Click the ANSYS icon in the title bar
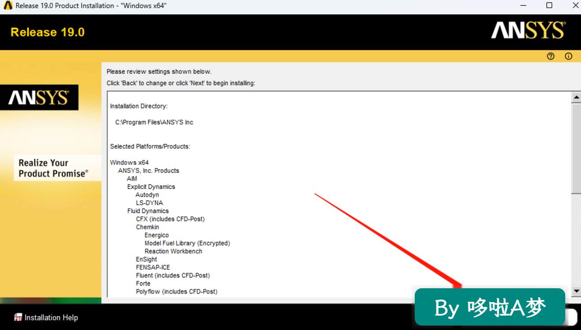 (x=8, y=6)
